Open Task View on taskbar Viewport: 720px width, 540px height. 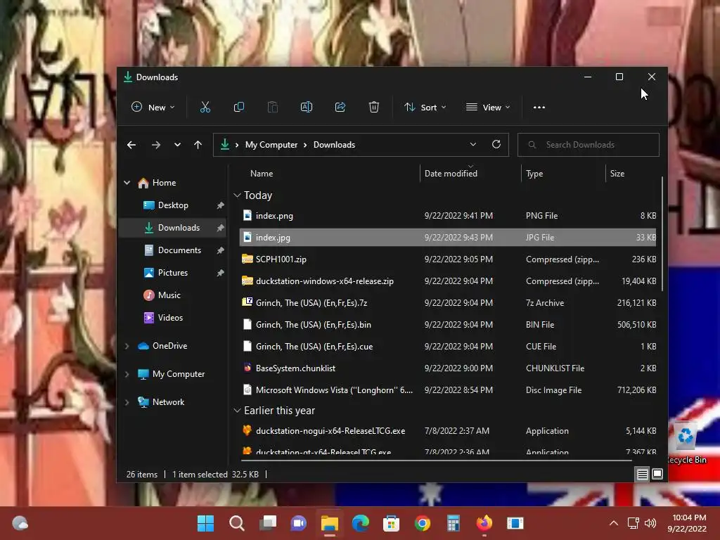(268, 523)
